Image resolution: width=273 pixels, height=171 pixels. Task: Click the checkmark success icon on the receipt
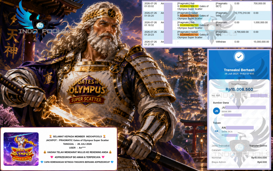tap(239, 57)
